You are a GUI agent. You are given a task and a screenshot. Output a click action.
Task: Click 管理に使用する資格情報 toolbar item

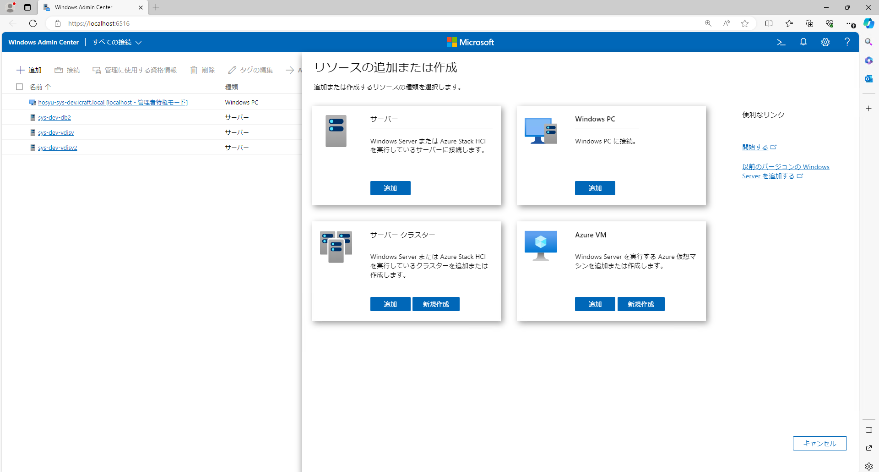(135, 70)
